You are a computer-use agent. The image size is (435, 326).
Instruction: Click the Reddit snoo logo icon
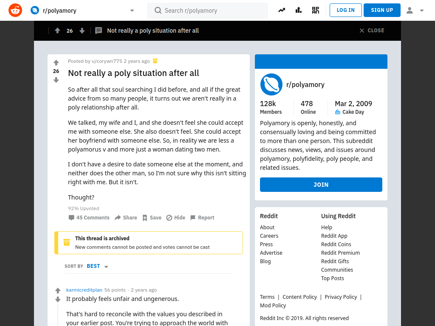tap(15, 10)
